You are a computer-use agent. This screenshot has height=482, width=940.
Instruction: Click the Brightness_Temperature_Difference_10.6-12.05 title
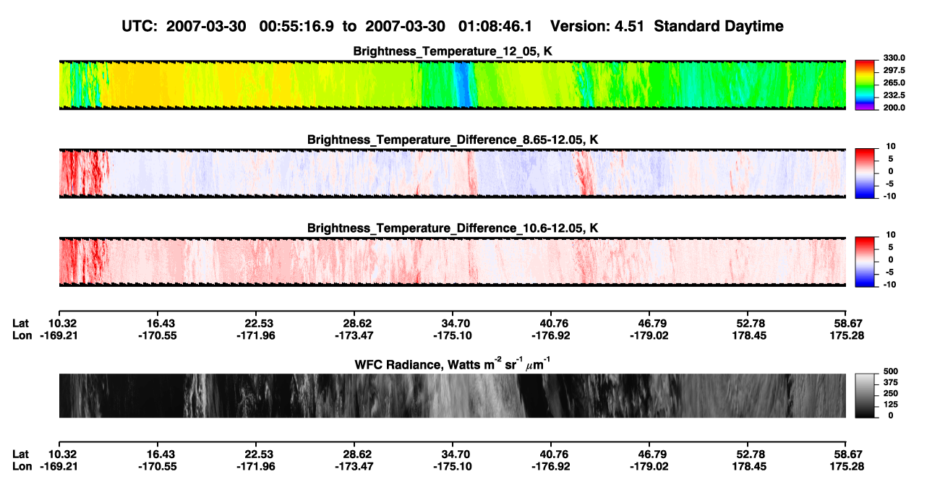(453, 228)
